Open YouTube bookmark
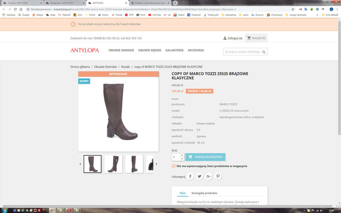The height and width of the screenshot is (213, 341). [154, 15]
